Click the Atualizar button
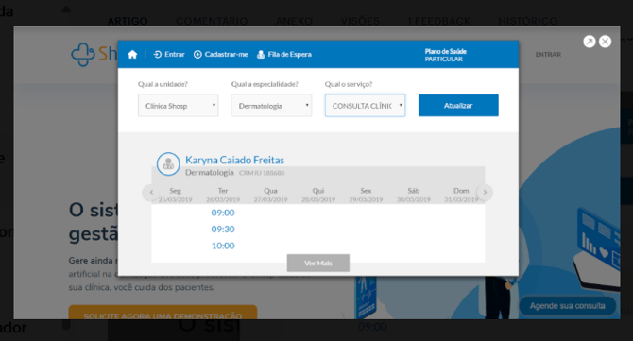633x341 pixels. click(458, 106)
